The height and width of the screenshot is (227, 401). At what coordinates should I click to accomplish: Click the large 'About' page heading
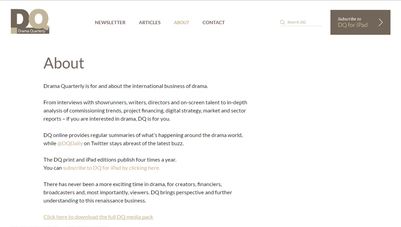(64, 63)
